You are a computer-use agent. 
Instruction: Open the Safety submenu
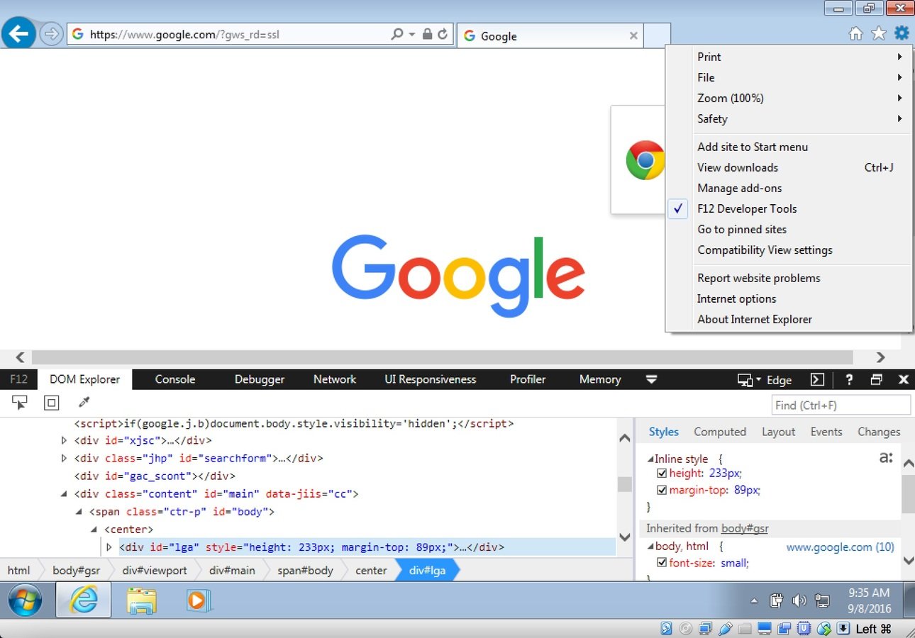pos(788,118)
